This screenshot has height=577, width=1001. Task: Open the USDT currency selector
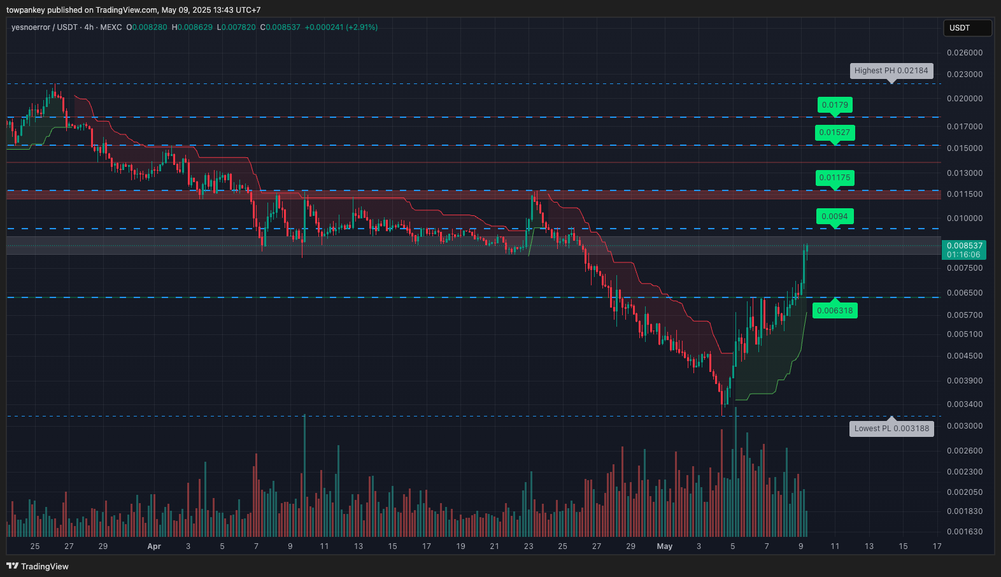pos(967,28)
